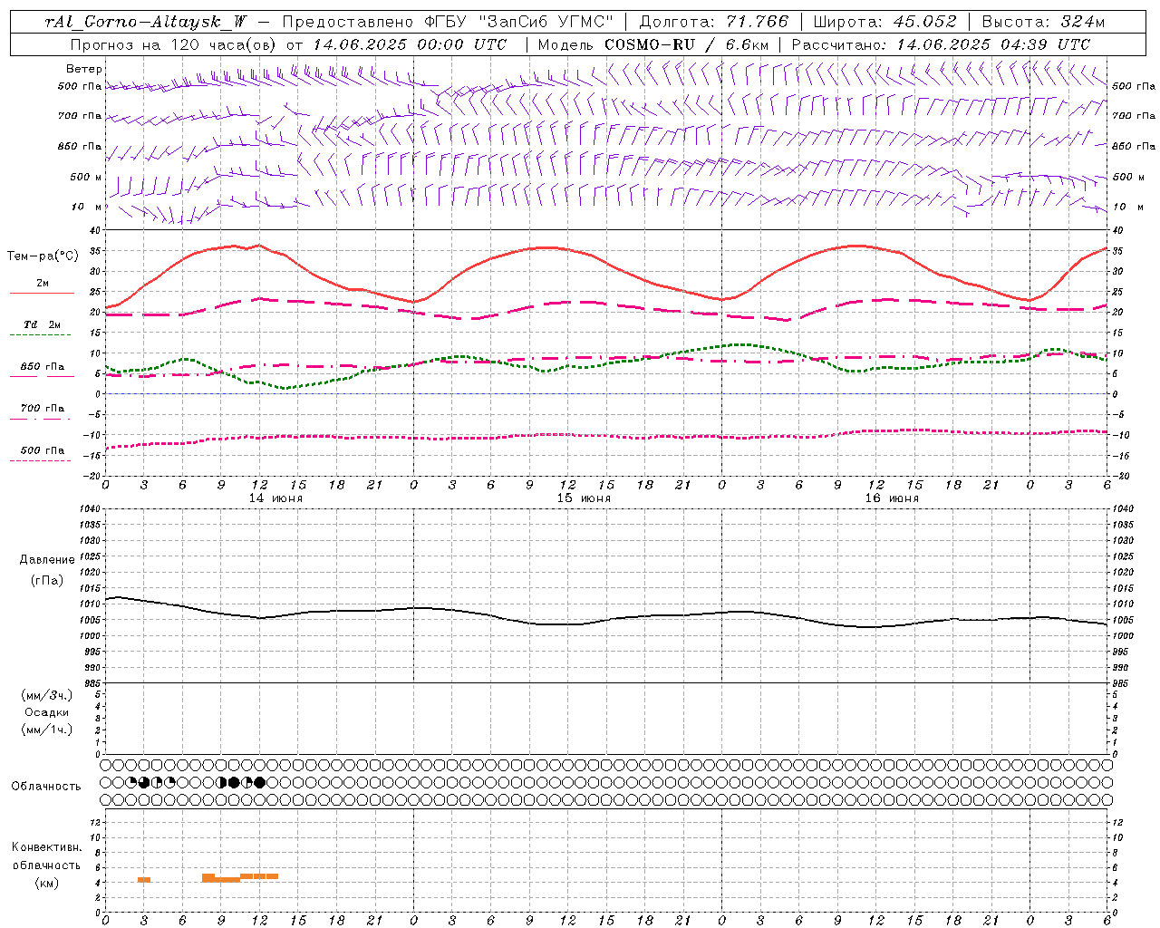The image size is (1160, 928).
Task: Click the Td 2м dew point legend entry
Action: 42,325
